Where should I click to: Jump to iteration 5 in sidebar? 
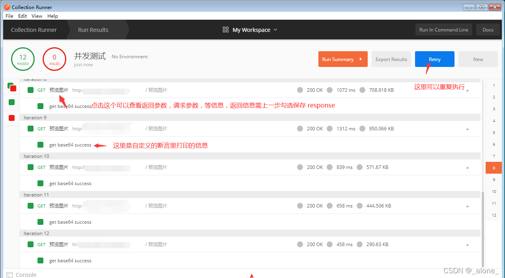[494, 133]
